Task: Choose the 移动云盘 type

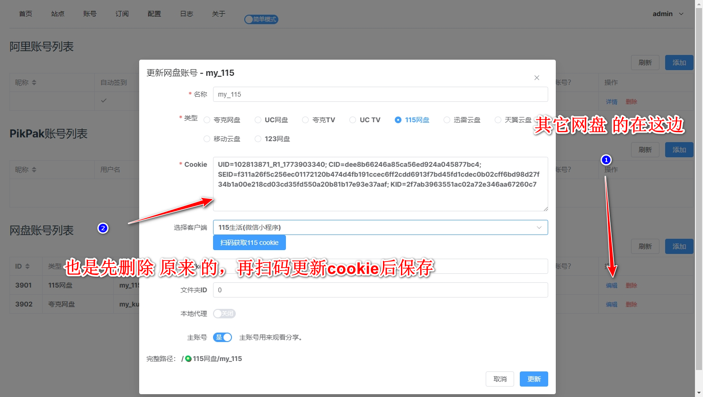Action: pos(207,139)
